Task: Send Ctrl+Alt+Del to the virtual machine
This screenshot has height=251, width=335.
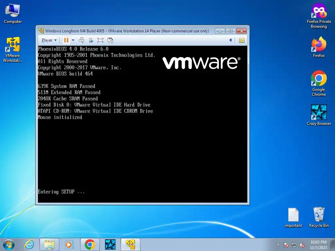Action: (81, 40)
